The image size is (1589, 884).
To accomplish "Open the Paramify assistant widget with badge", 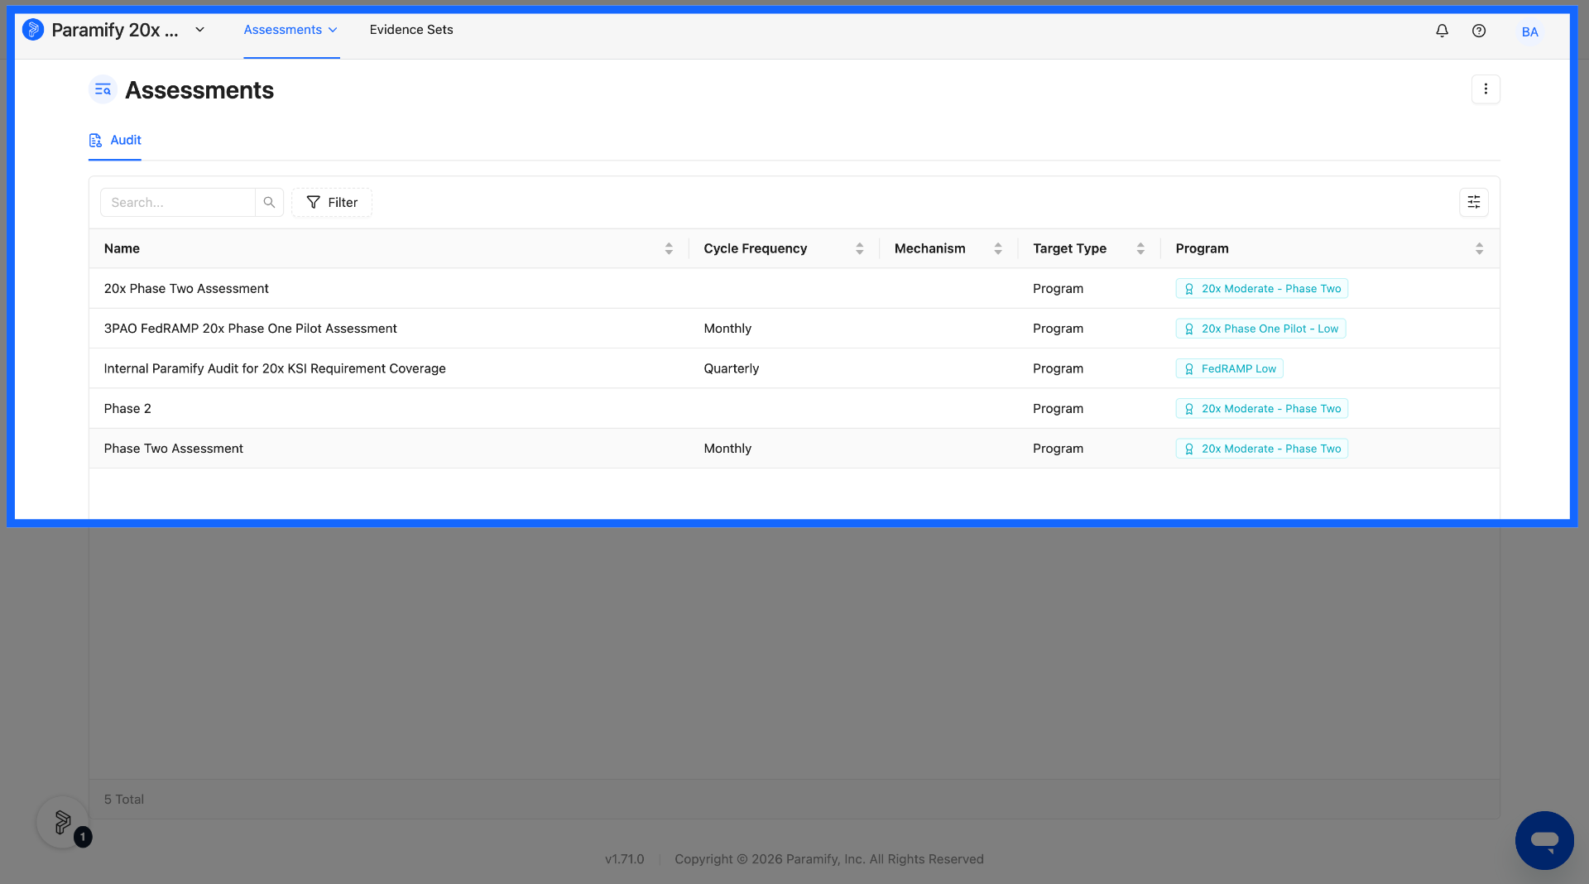I will [x=63, y=822].
